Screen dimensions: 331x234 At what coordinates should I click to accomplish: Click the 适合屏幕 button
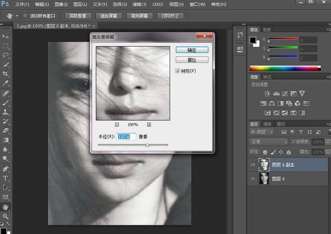(x=109, y=16)
